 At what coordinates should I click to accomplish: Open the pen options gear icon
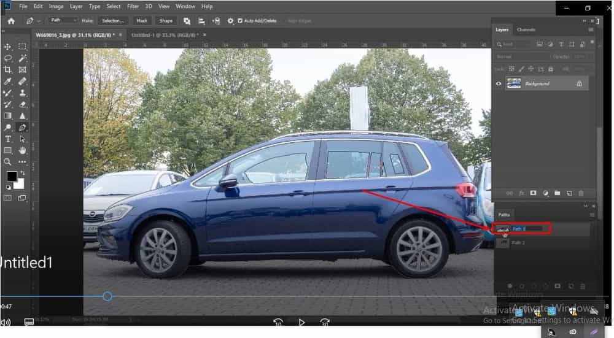point(230,21)
